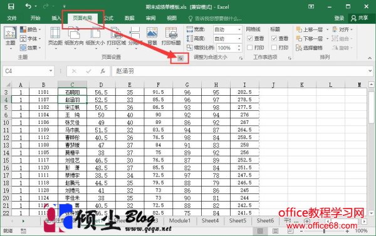Click the Background (背景) picture icon
The height and width of the screenshot is (236, 376).
152,33
